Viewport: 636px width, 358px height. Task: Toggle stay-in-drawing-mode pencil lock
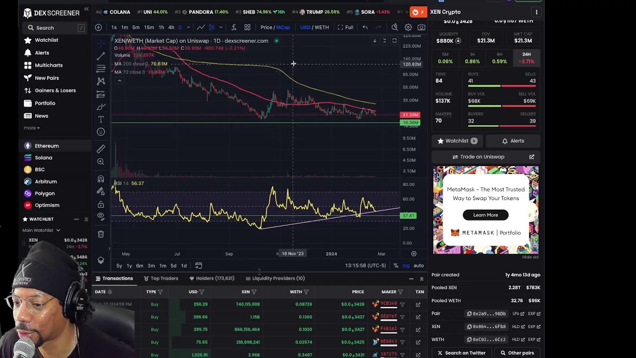(101, 191)
